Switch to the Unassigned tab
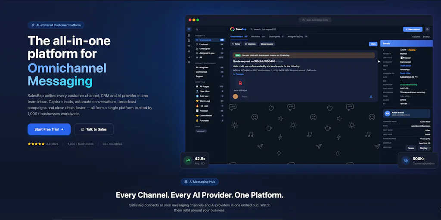Screen dimensions: 441x220 coord(276,37)
